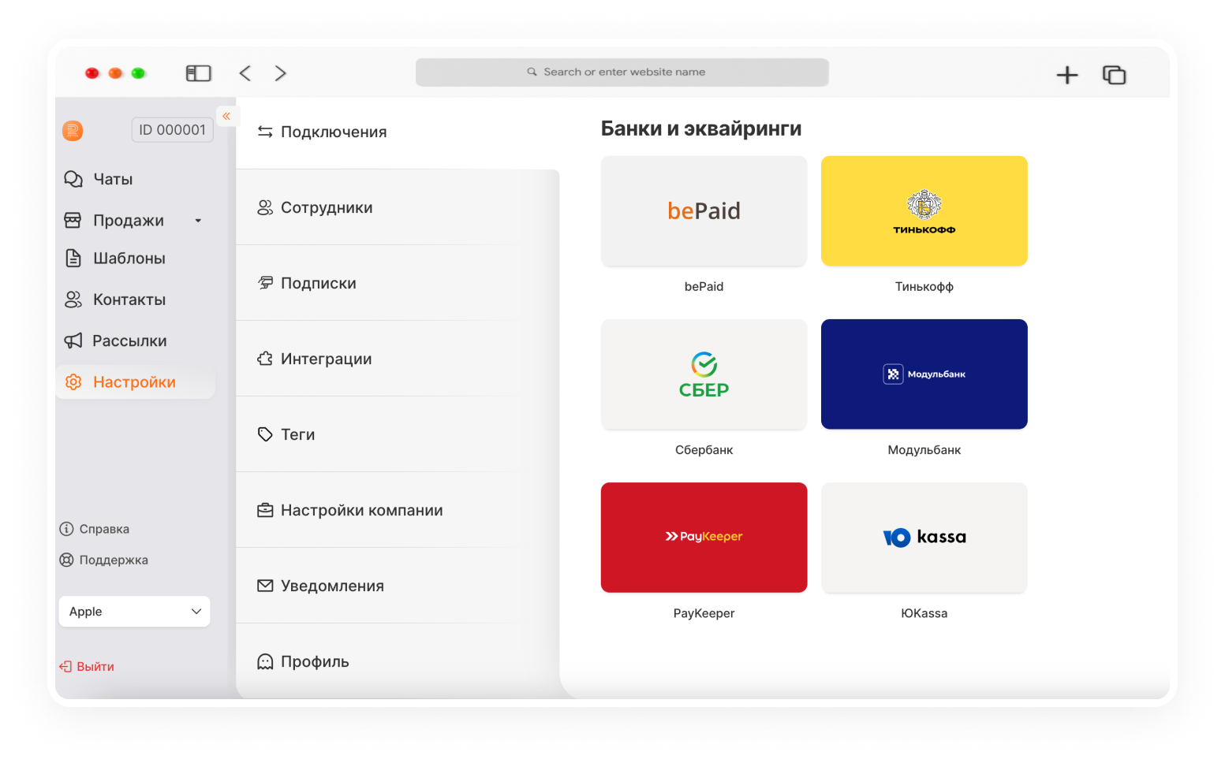
Task: Click the Шаблоны document icon
Action: click(x=73, y=258)
